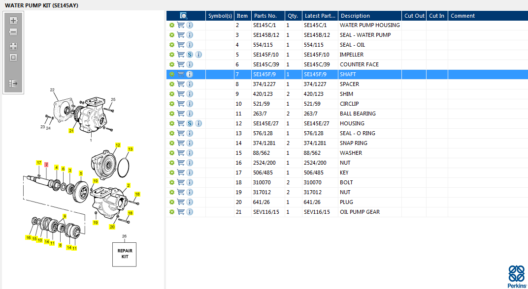528x289 pixels.
Task: Click callout 21 on the diagram
Action: click(x=71, y=131)
